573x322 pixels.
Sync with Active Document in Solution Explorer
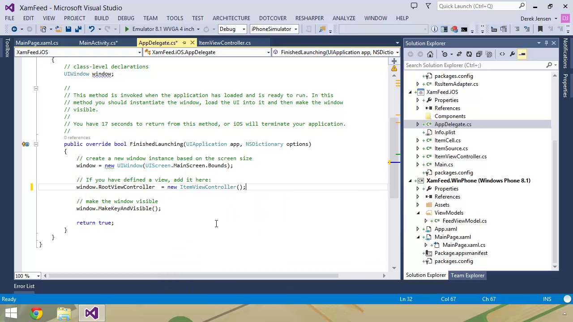pyautogui.click(x=459, y=54)
